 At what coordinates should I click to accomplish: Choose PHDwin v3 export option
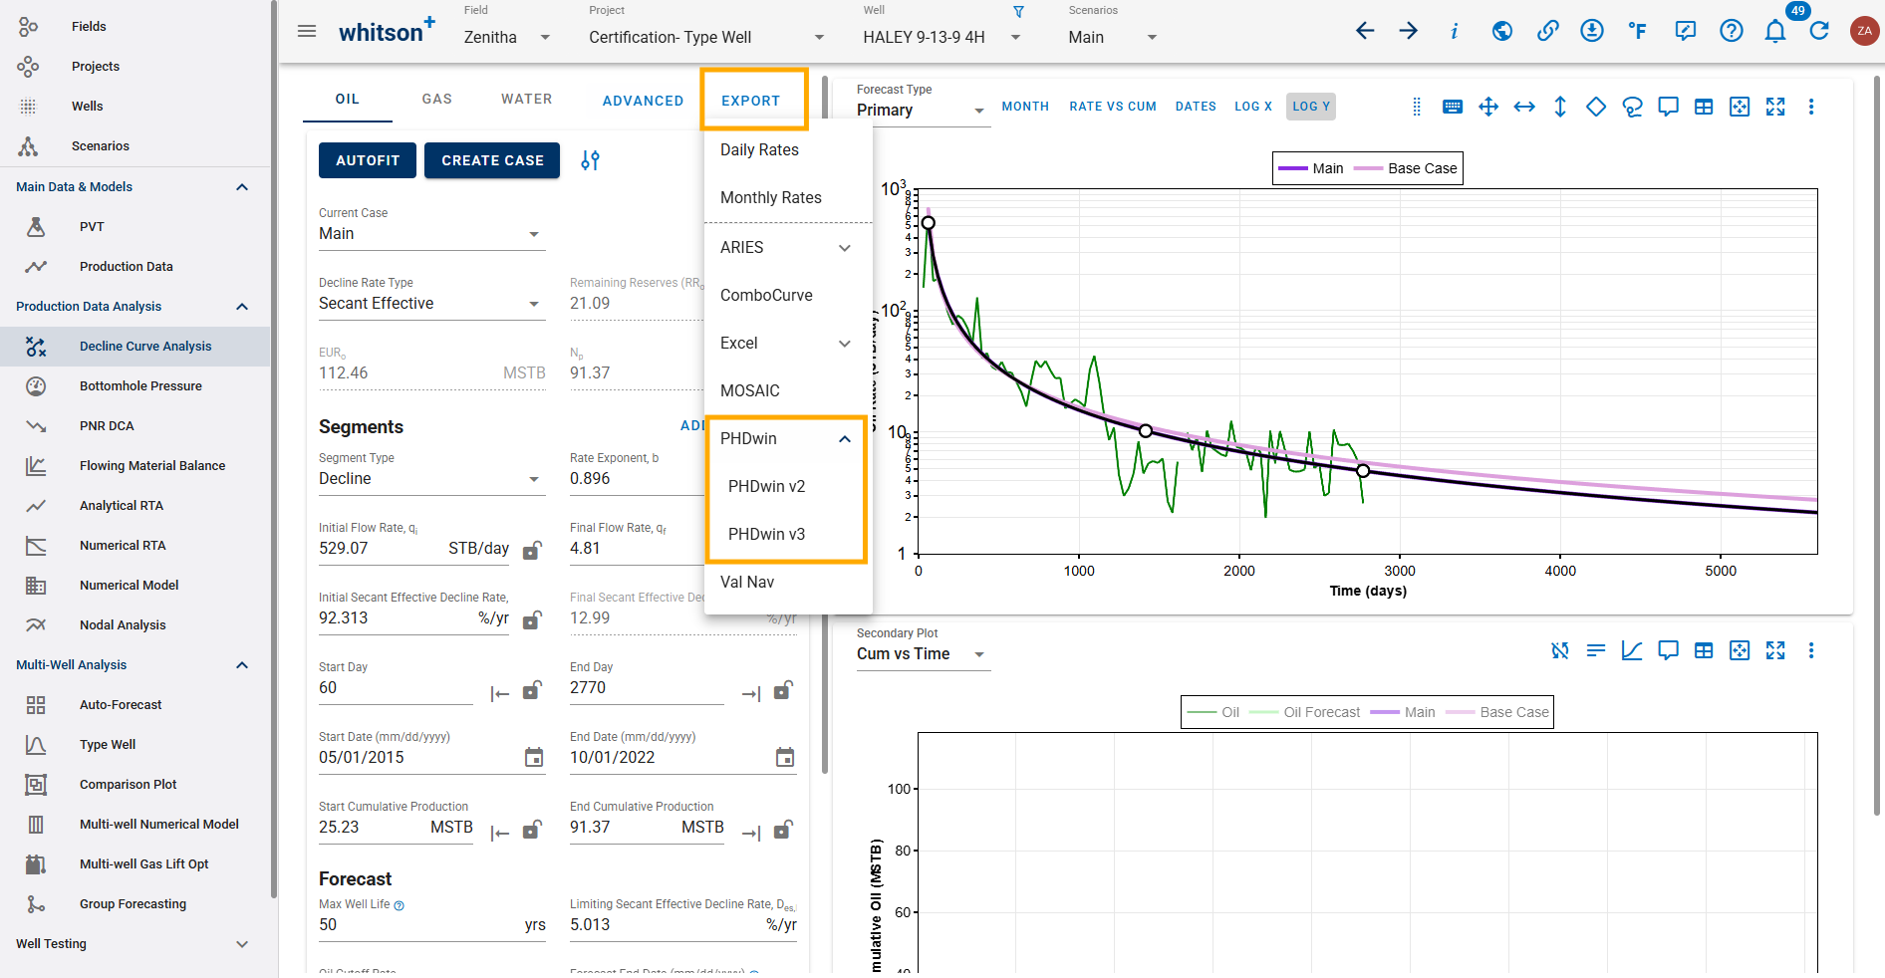pos(766,535)
